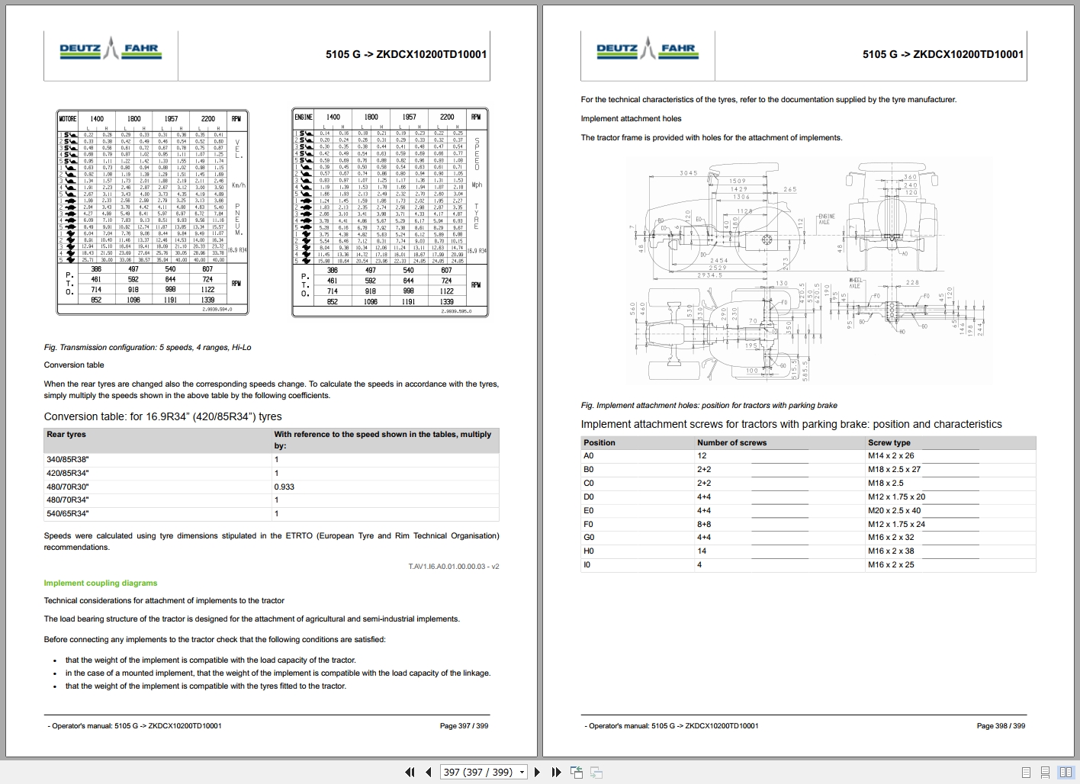Advance to the next page

point(538,772)
